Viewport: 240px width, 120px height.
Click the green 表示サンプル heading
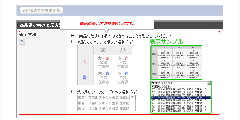pos(166,42)
